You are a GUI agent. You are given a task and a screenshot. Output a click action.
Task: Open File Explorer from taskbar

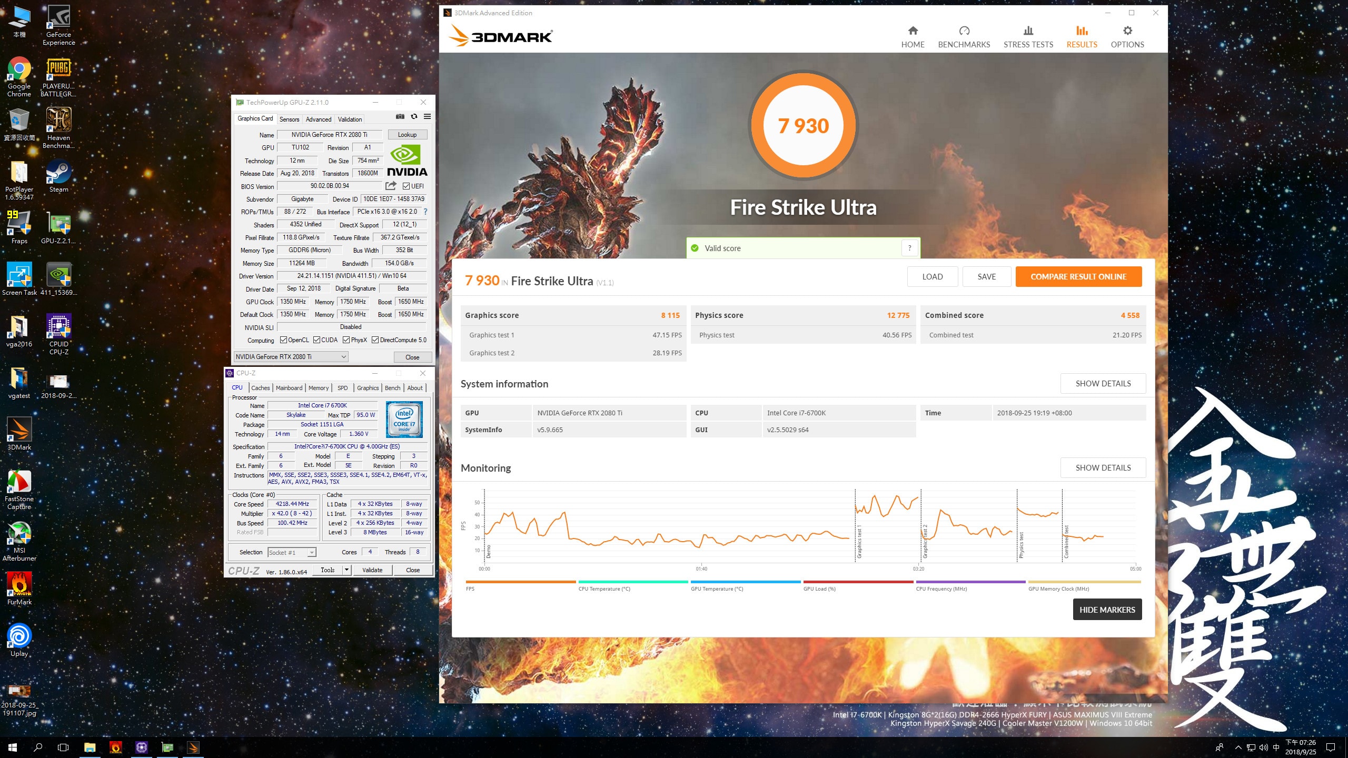pyautogui.click(x=90, y=747)
